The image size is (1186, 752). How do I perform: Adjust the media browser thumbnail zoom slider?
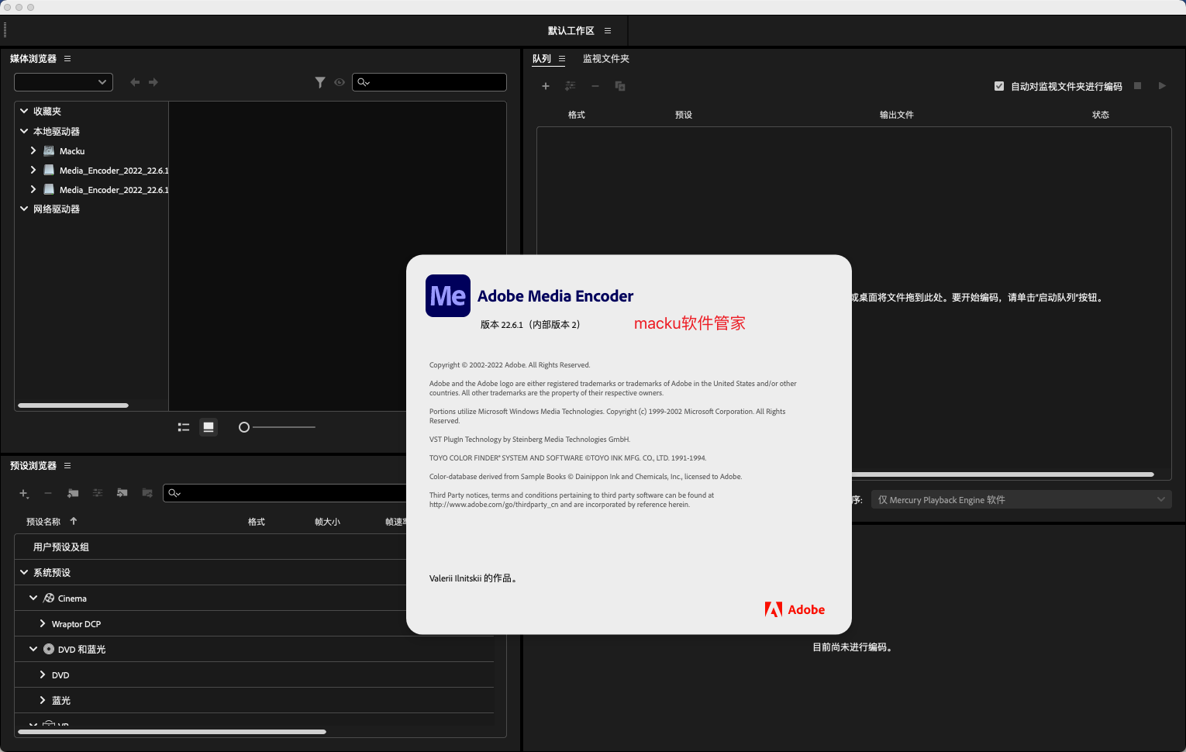(x=244, y=427)
